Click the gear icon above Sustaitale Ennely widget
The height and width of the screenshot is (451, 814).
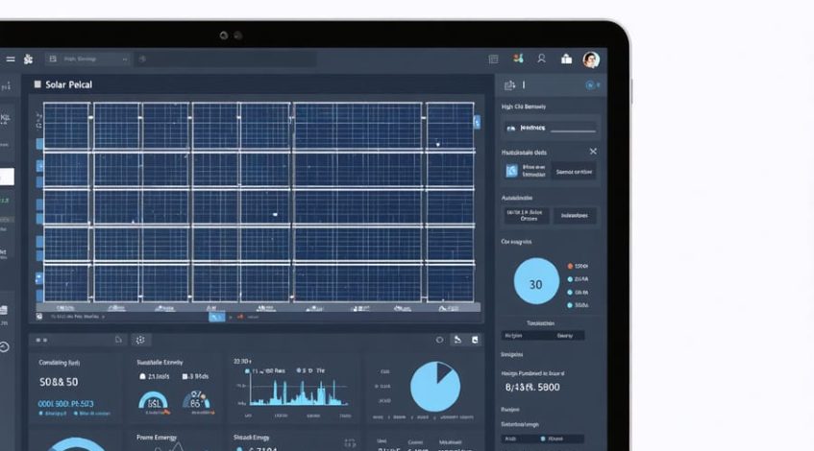coord(140,340)
